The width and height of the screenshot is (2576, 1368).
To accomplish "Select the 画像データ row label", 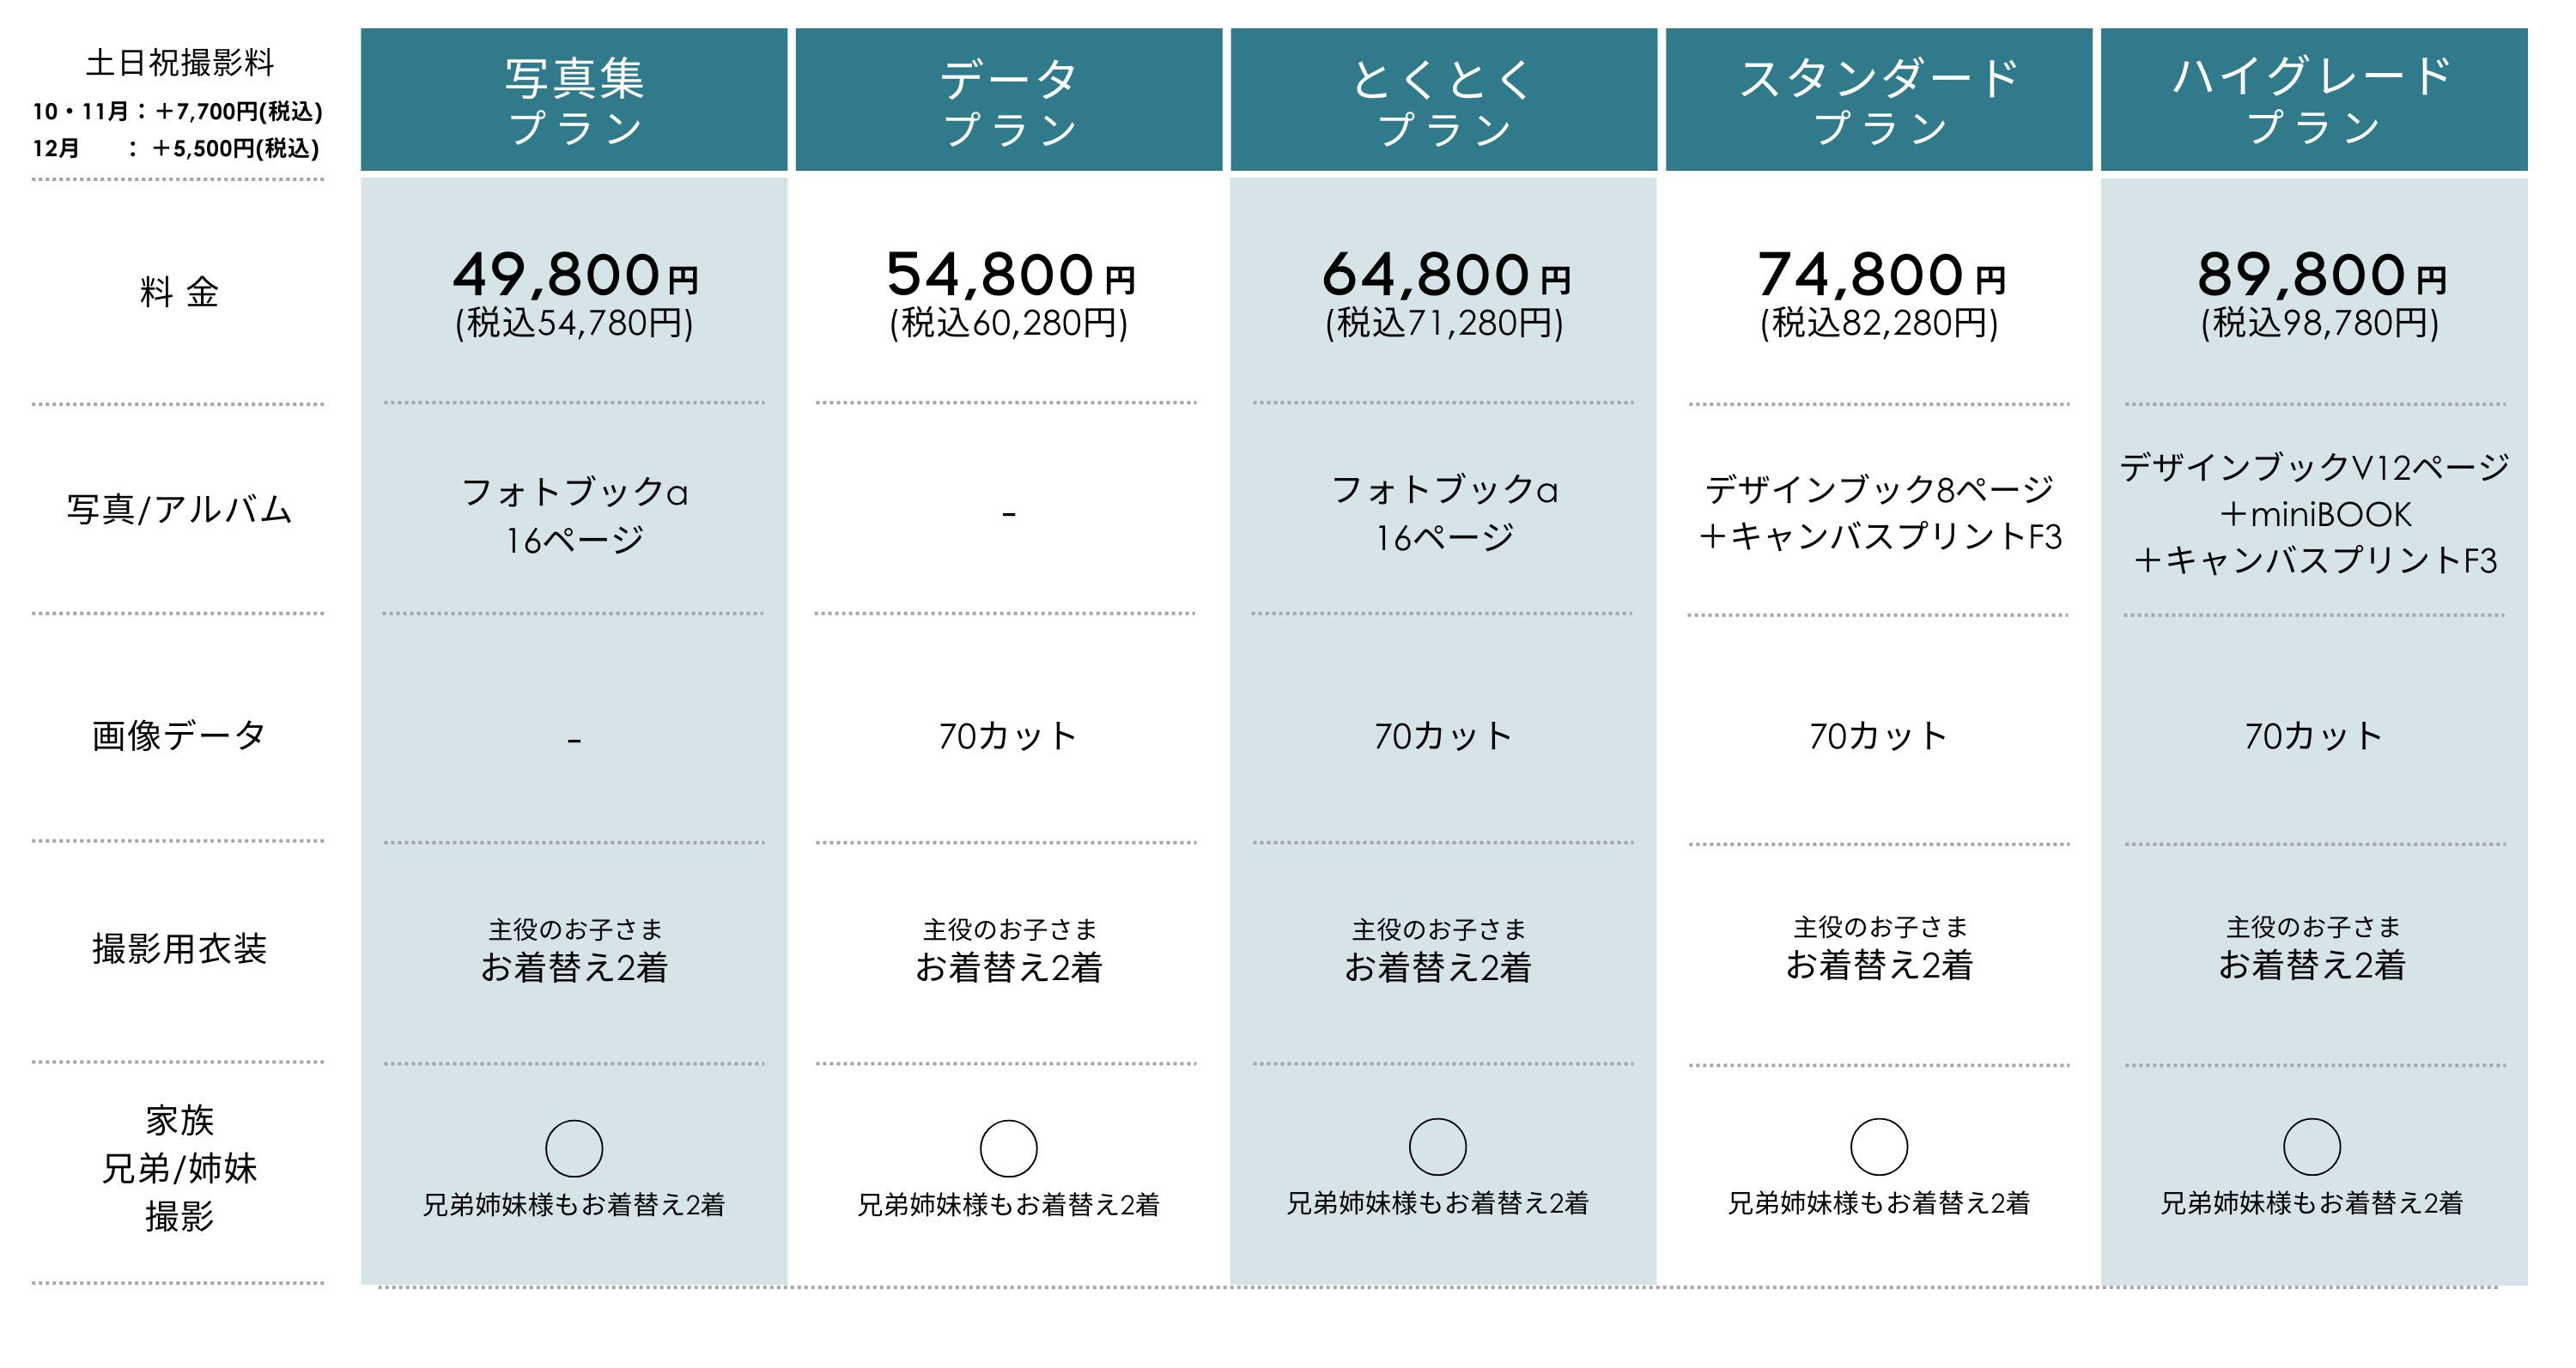I will click(179, 736).
